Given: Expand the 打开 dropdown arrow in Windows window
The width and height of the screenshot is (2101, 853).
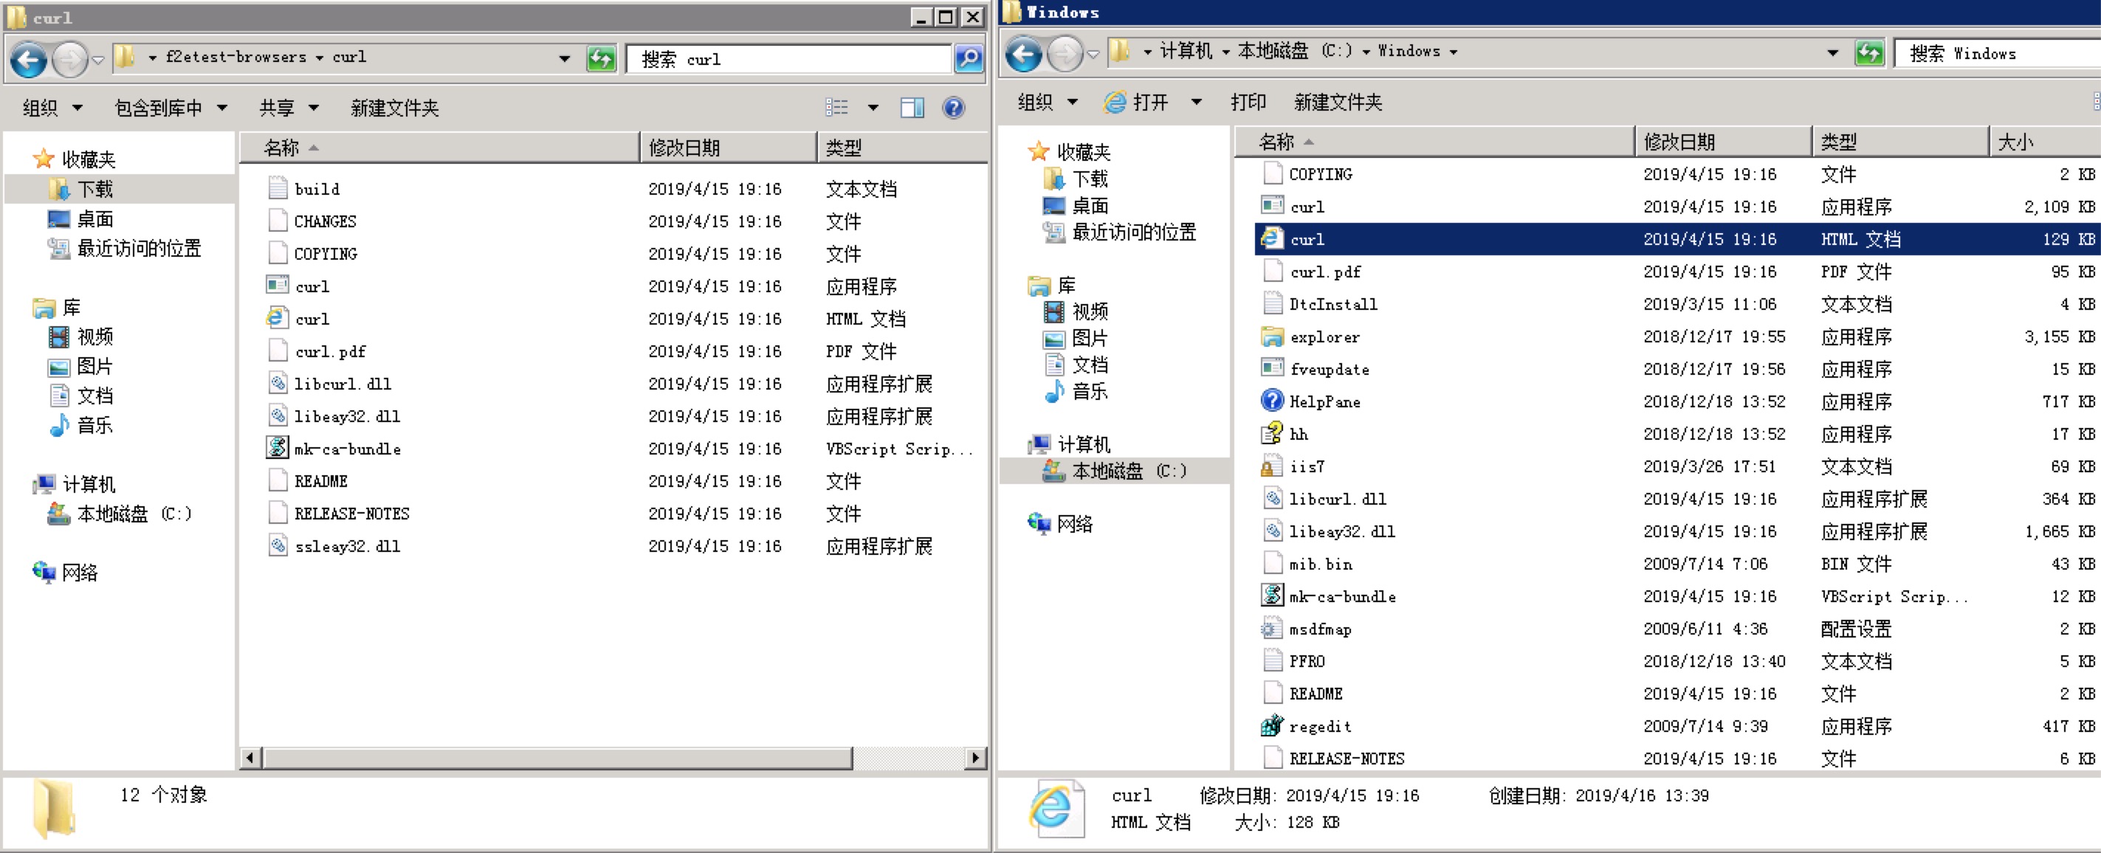Looking at the screenshot, I should pyautogui.click(x=1196, y=102).
